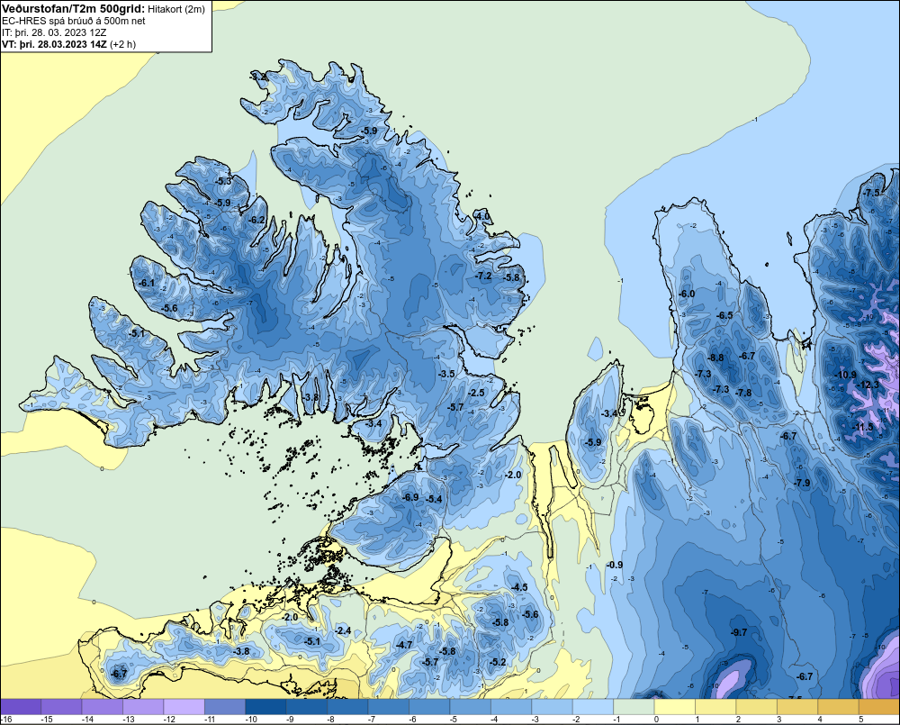Click the -6.0 temperature label
This screenshot has height=725, width=900.
[687, 294]
